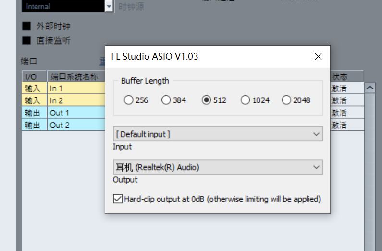Select the 256 buffer length option
Viewport: 382px width, 251px height.
pyautogui.click(x=128, y=100)
